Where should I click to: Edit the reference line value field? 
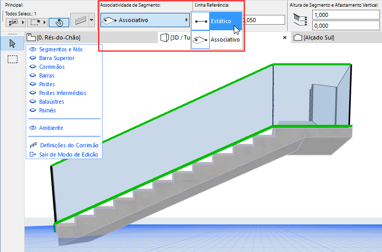[264, 20]
